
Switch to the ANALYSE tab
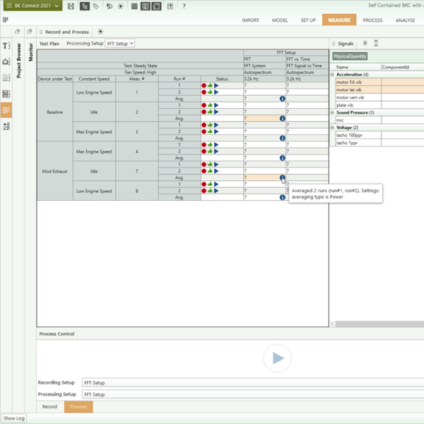tap(405, 20)
